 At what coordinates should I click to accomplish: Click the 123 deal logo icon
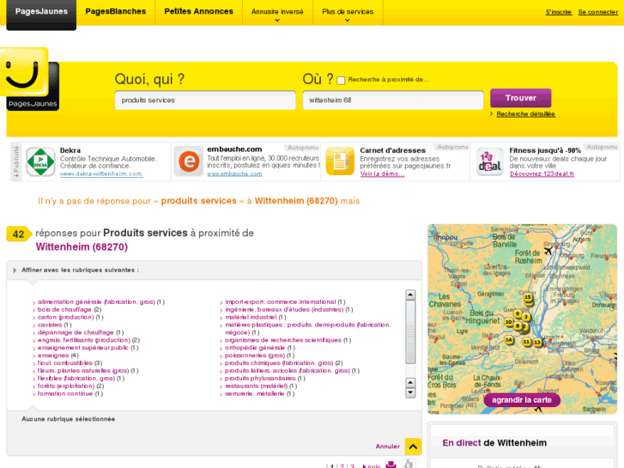coord(490,161)
